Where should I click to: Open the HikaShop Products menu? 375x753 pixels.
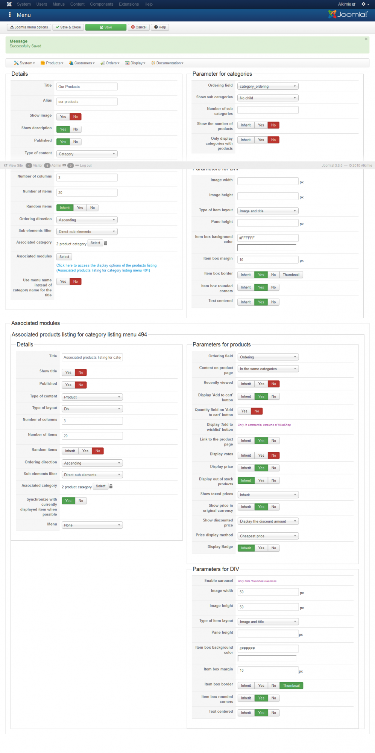(52, 63)
